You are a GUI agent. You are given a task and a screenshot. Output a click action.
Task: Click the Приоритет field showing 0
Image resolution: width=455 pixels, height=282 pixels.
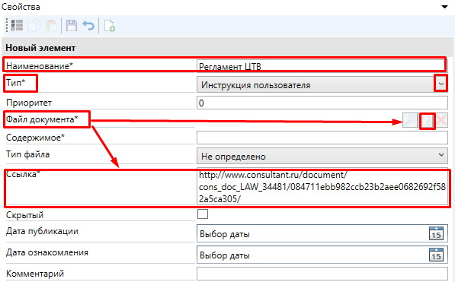point(322,103)
